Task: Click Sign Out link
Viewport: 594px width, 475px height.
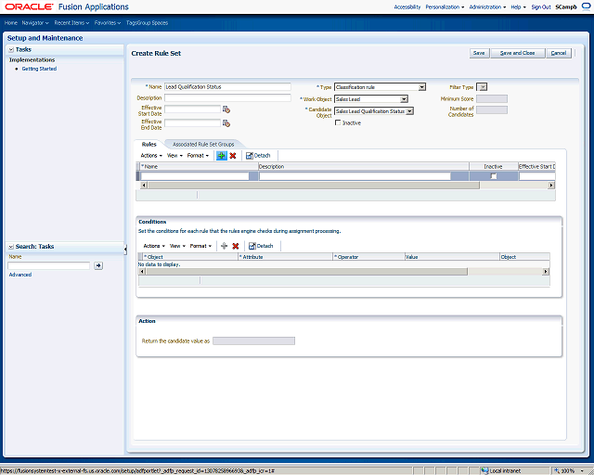Action: click(540, 6)
